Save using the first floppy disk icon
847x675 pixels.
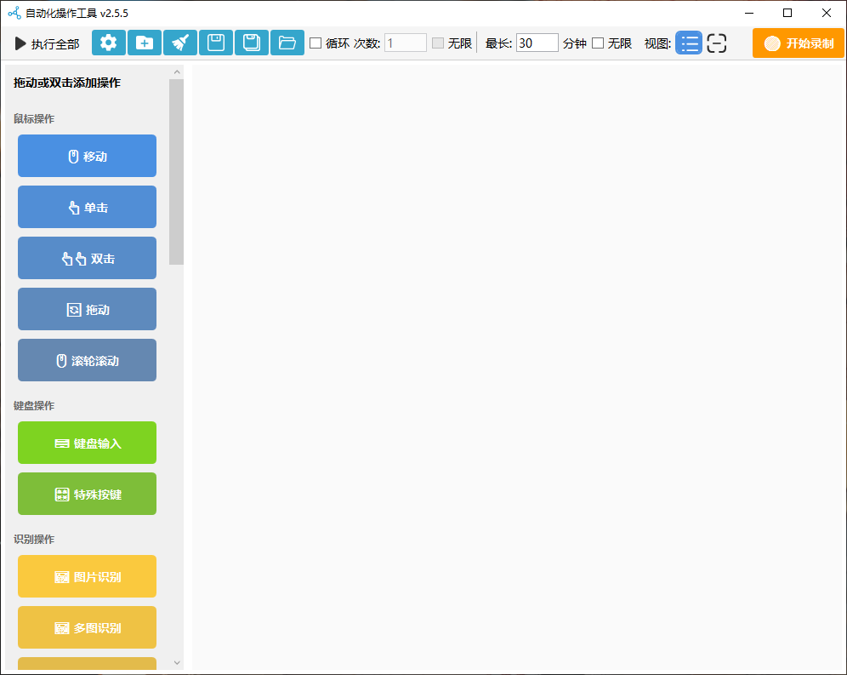click(x=216, y=43)
